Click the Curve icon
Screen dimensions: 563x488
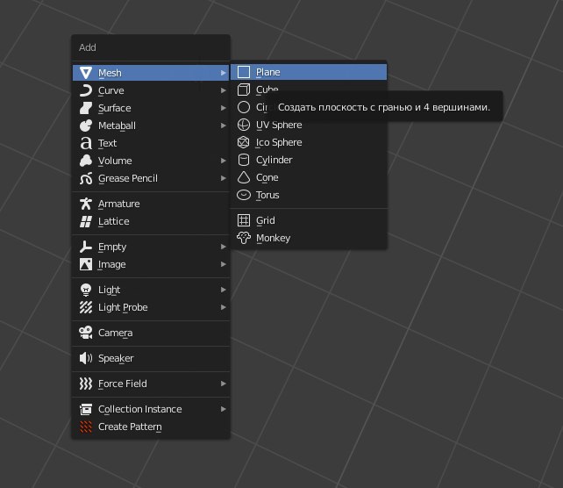86,90
